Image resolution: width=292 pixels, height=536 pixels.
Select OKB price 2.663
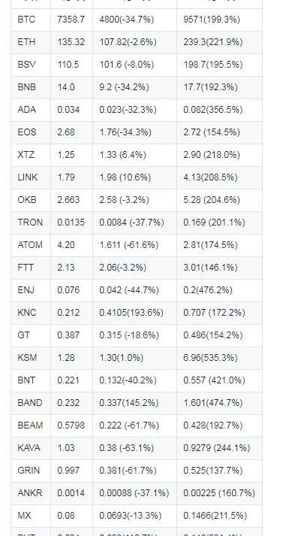[x=68, y=200]
